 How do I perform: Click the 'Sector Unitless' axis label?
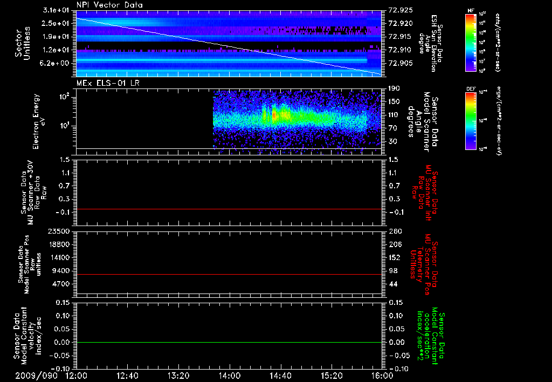(23, 43)
